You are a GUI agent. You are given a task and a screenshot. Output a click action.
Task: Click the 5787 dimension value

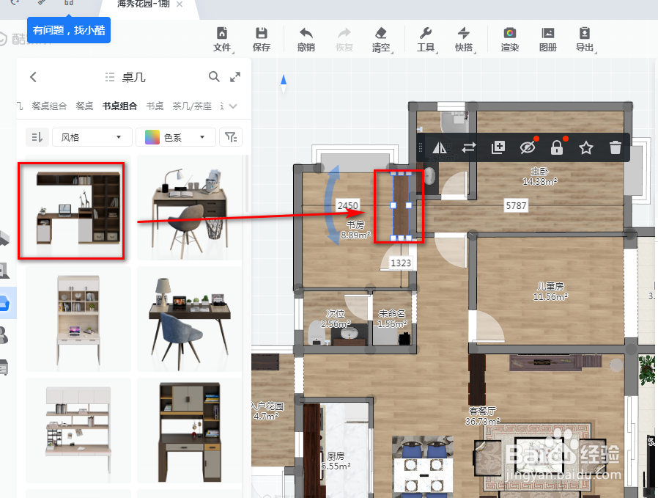click(516, 206)
